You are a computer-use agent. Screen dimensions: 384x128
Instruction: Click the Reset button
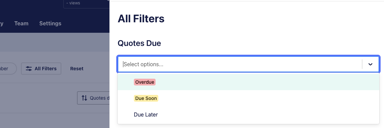77,69
